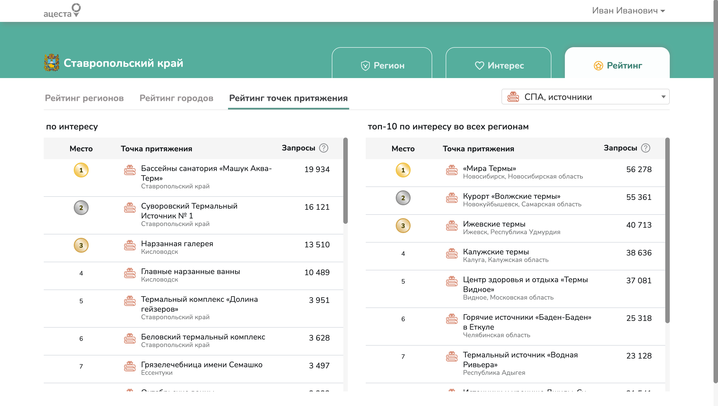Click spa icon next to Нарзанная галерея
The width and height of the screenshot is (718, 406).
(x=130, y=245)
